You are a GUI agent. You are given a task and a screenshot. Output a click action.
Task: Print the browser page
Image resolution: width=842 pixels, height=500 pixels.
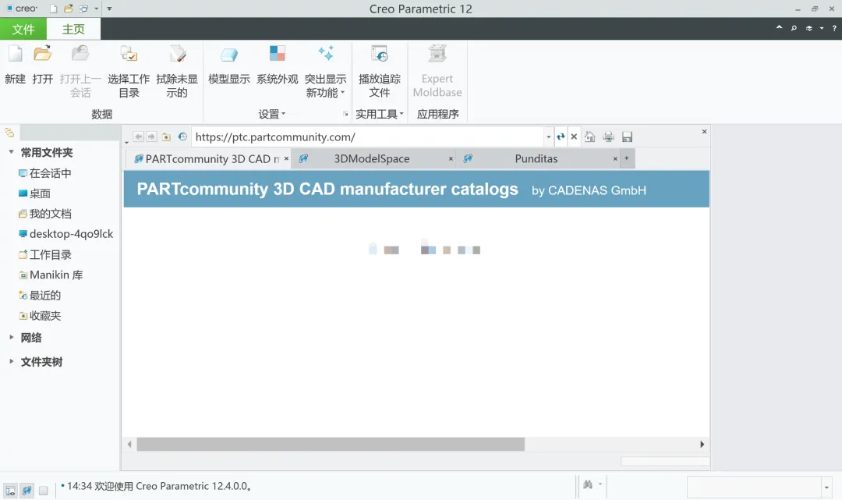(608, 137)
